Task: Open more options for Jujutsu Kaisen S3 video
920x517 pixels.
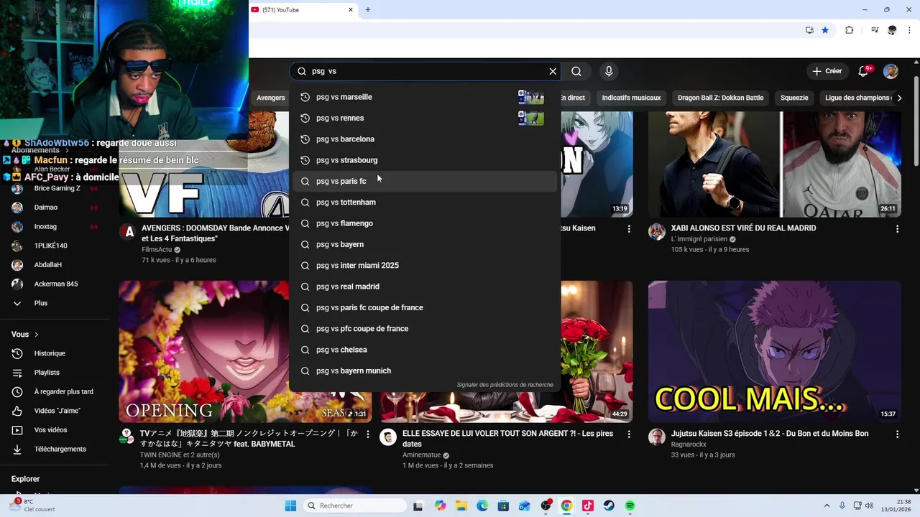Action: 897,434
